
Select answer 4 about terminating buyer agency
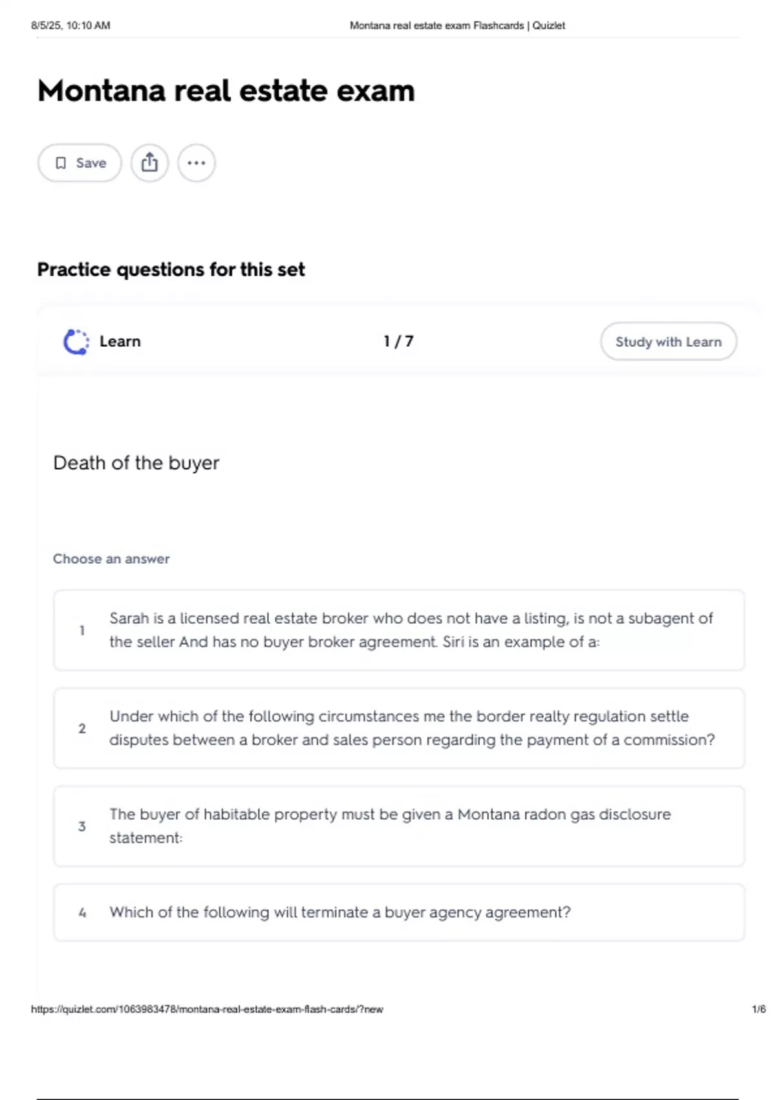[x=399, y=912]
